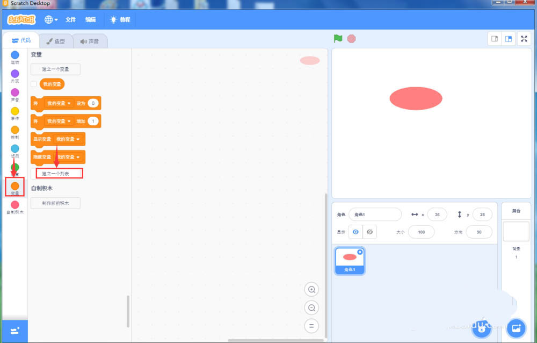Zoom in on the code workspace
Image resolution: width=537 pixels, height=343 pixels.
[312, 289]
